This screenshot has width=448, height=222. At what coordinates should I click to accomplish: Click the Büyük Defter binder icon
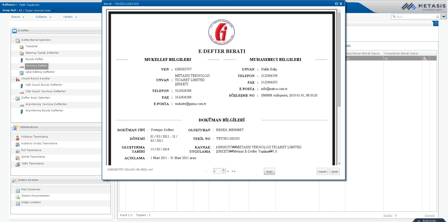pyautogui.click(x=22, y=60)
